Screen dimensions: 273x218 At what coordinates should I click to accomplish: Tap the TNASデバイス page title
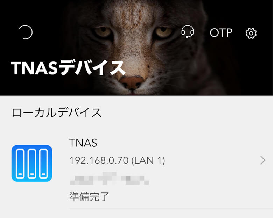tap(68, 68)
